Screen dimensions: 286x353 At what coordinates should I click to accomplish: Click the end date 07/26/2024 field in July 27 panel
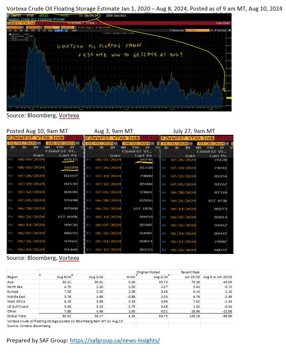click(211, 144)
